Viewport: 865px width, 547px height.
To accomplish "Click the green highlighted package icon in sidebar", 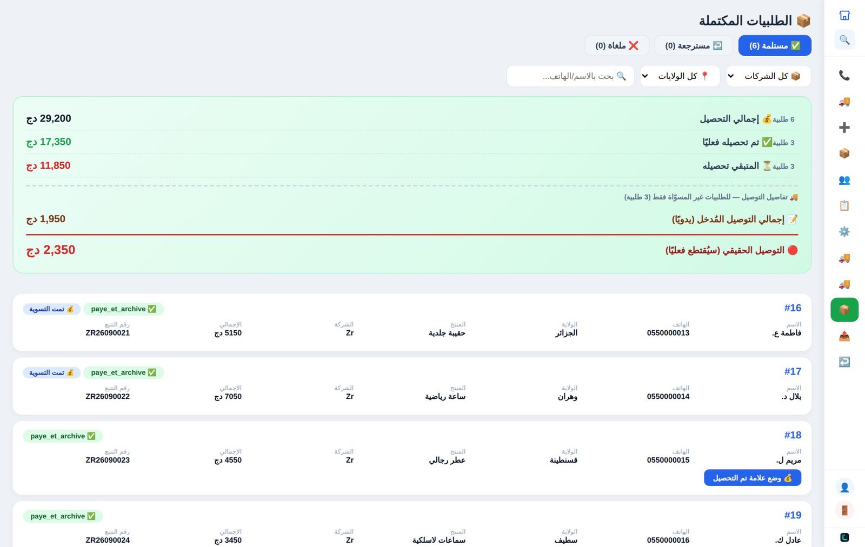I will pos(844,310).
